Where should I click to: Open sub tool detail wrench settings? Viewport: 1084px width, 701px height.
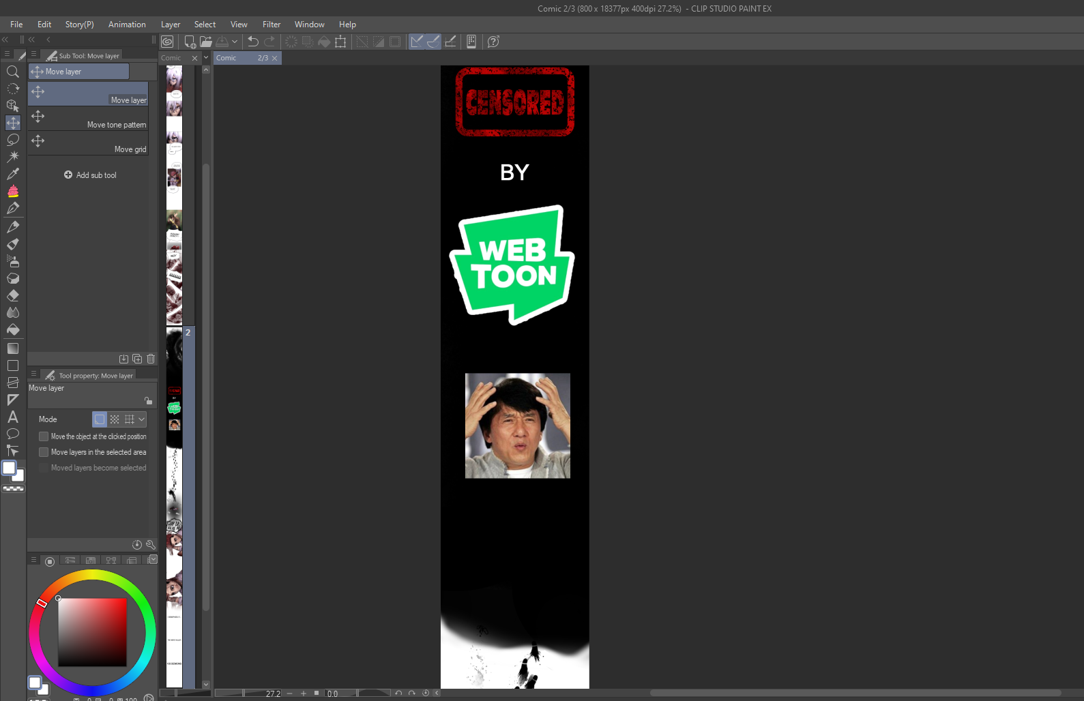click(151, 544)
